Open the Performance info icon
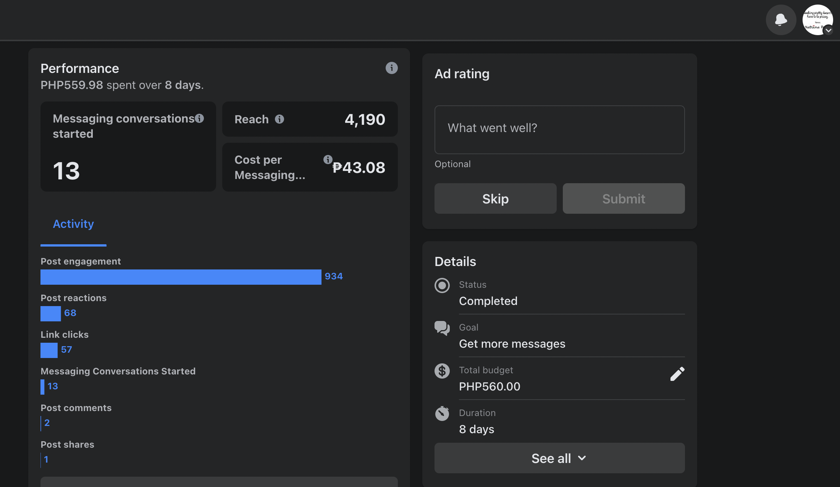 coord(391,68)
